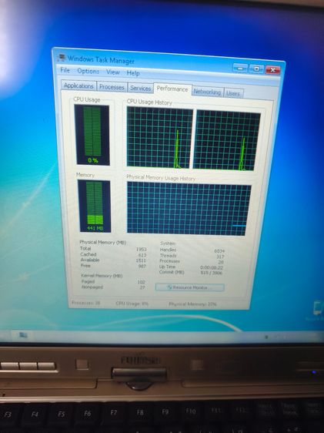Switch to the Users tab
The image size is (324, 433).
pyautogui.click(x=233, y=93)
